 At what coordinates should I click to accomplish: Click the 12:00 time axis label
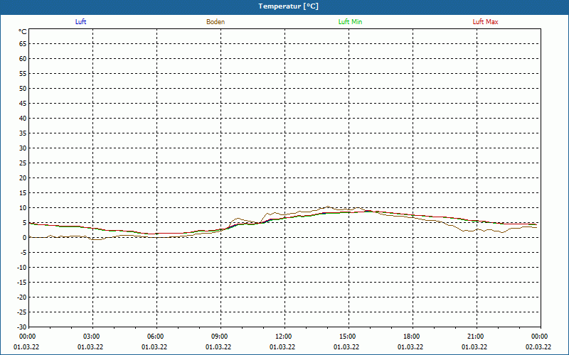[284, 337]
